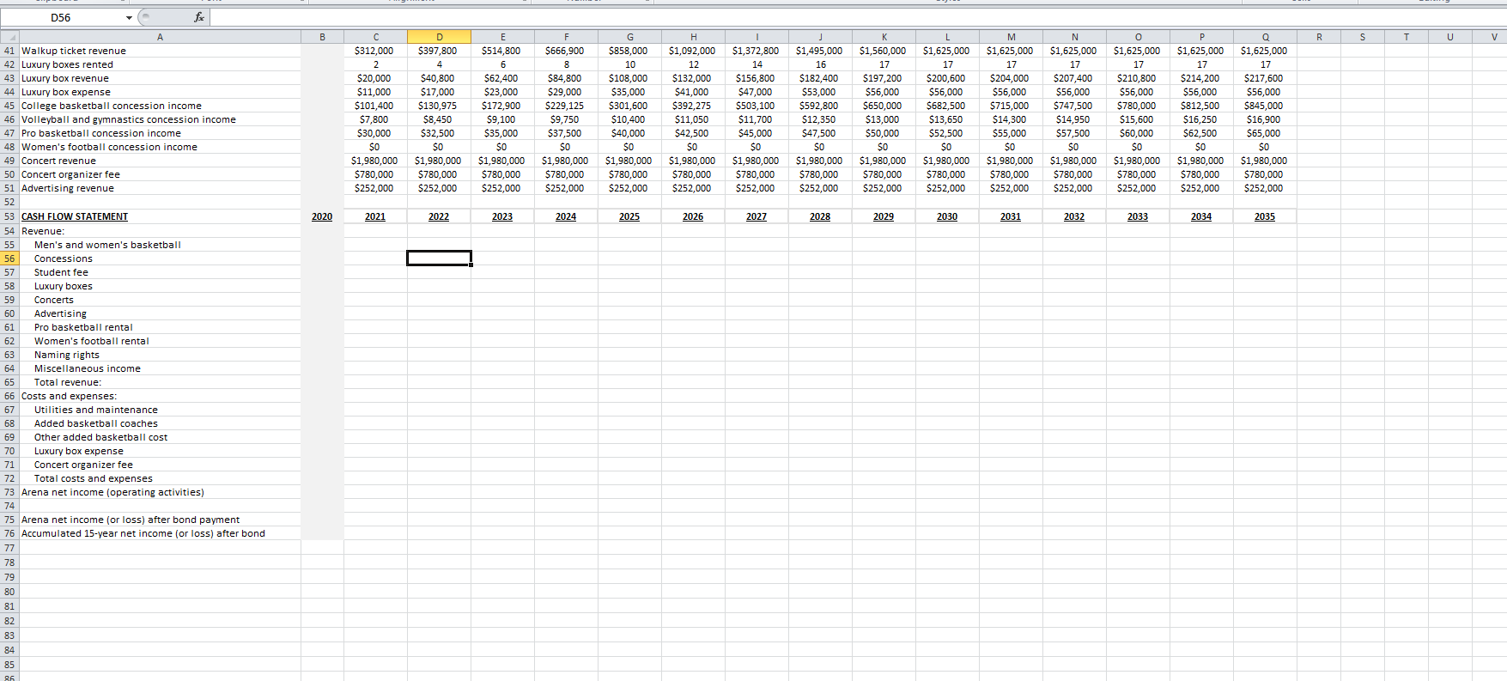1507x681 pixels.
Task: Select the $132,000 luxury box revenue cell
Action: pyautogui.click(x=693, y=78)
